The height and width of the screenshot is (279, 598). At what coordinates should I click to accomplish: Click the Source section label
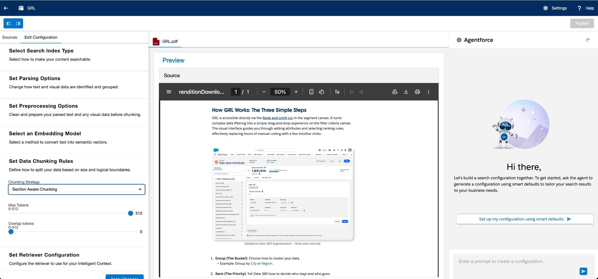[172, 75]
